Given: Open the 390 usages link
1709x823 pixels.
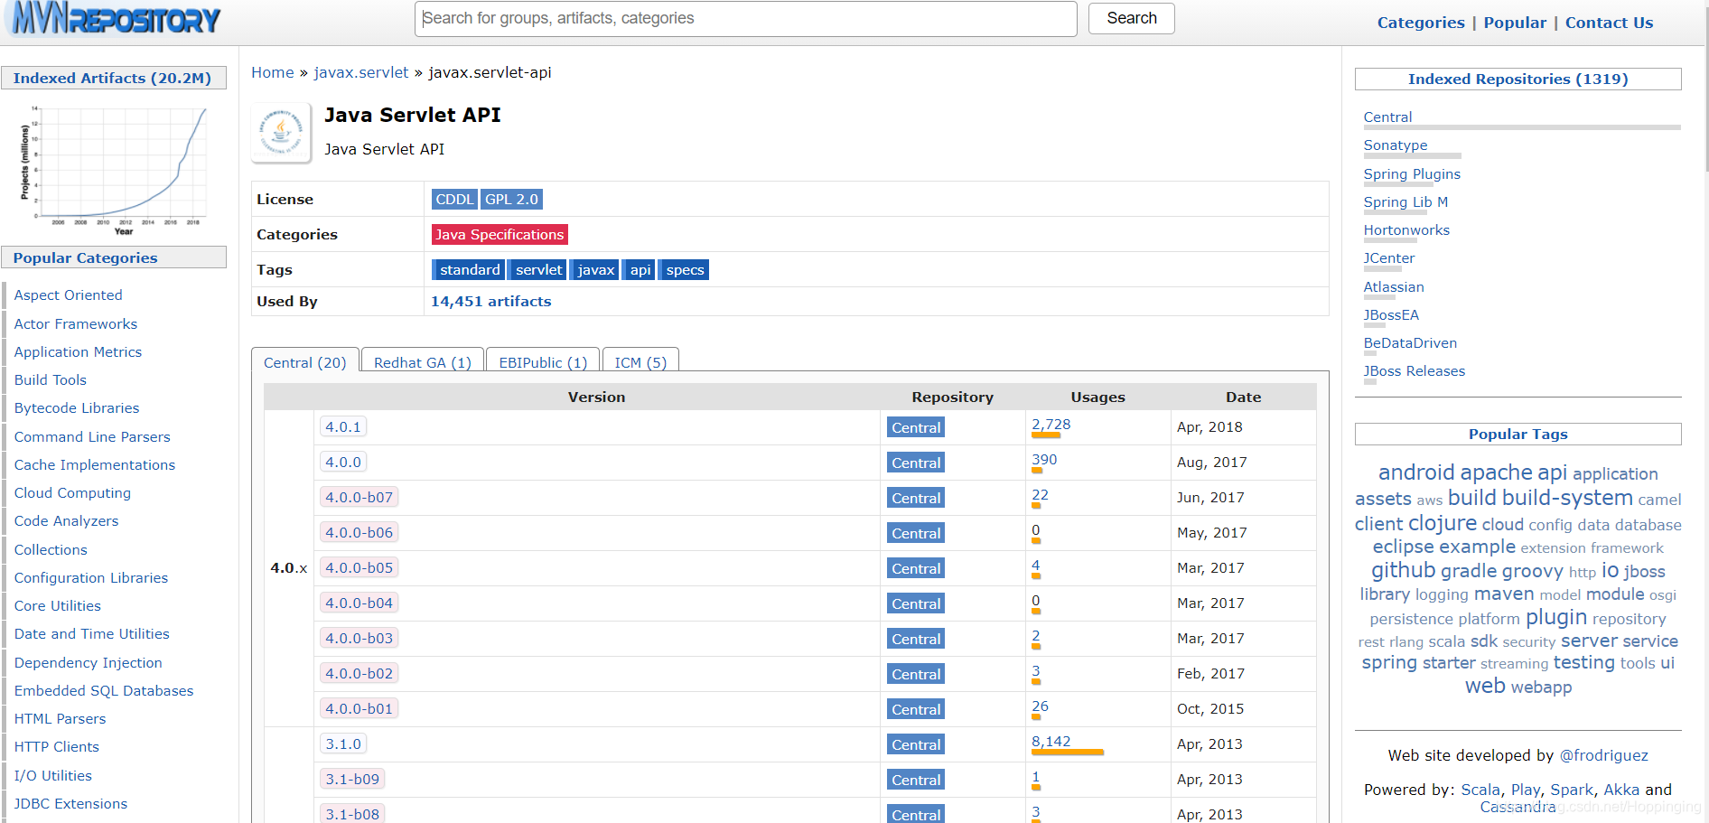Looking at the screenshot, I should [1044, 460].
